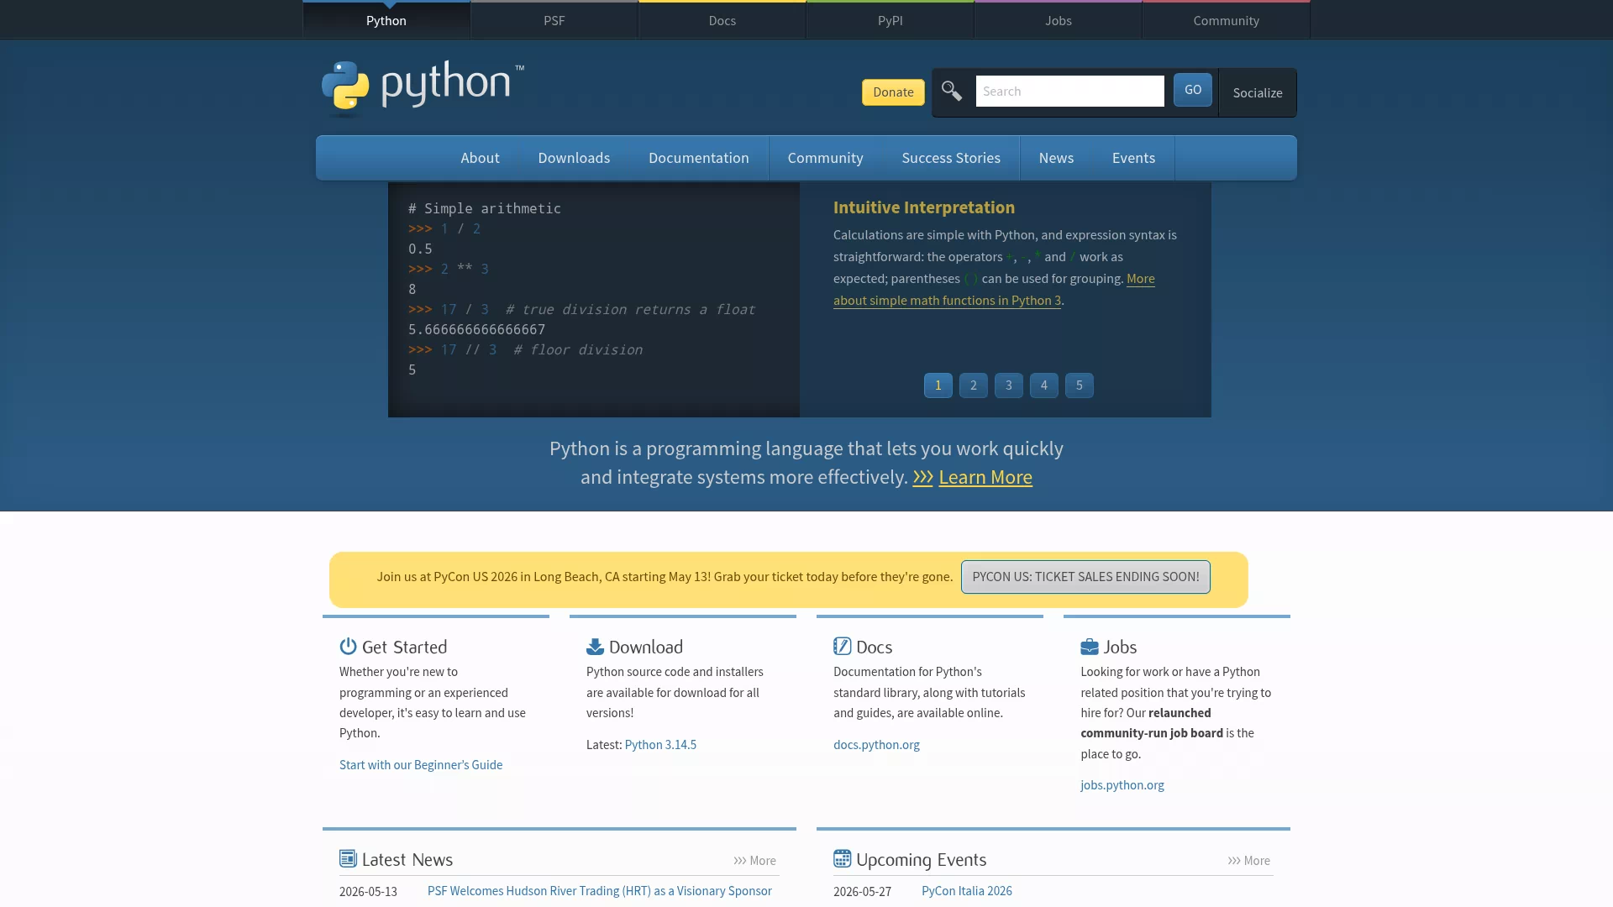Click the Docs notebook icon
This screenshot has width=1613, height=907.
(x=842, y=646)
